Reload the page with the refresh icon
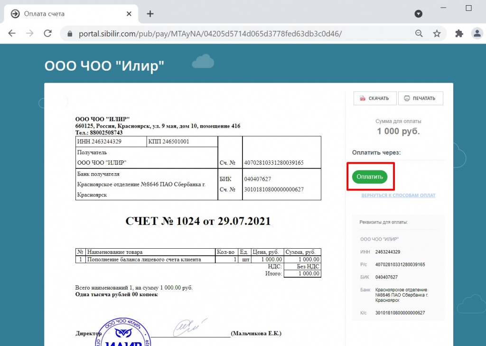This screenshot has height=346, width=486. (48, 33)
